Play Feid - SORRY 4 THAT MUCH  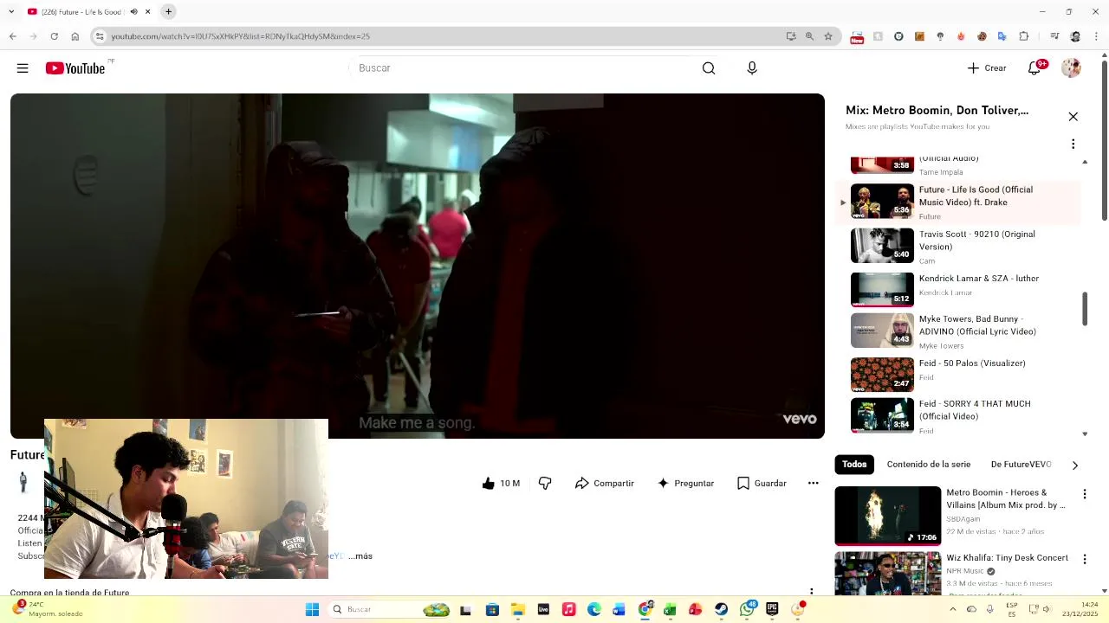[958, 415]
